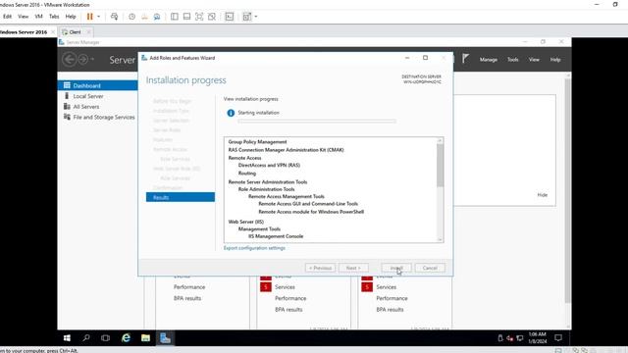Screen dimensions: 628x353
Task: Open the Action Center notification icon
Action: (x=558, y=338)
